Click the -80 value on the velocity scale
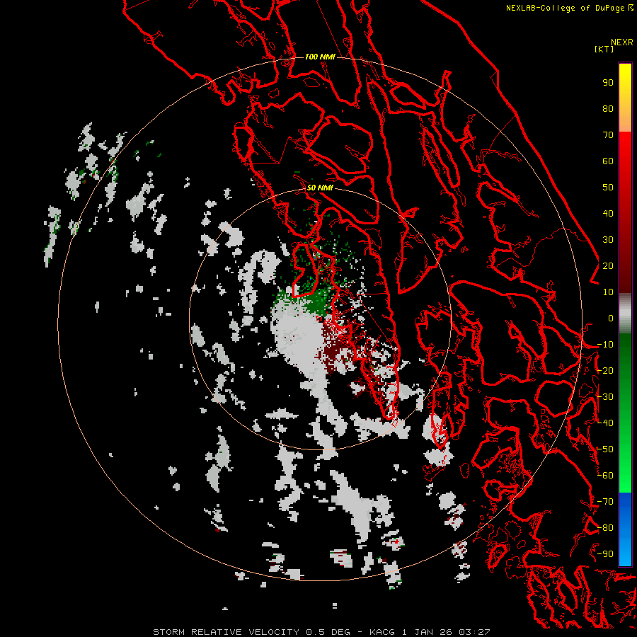 point(605,528)
